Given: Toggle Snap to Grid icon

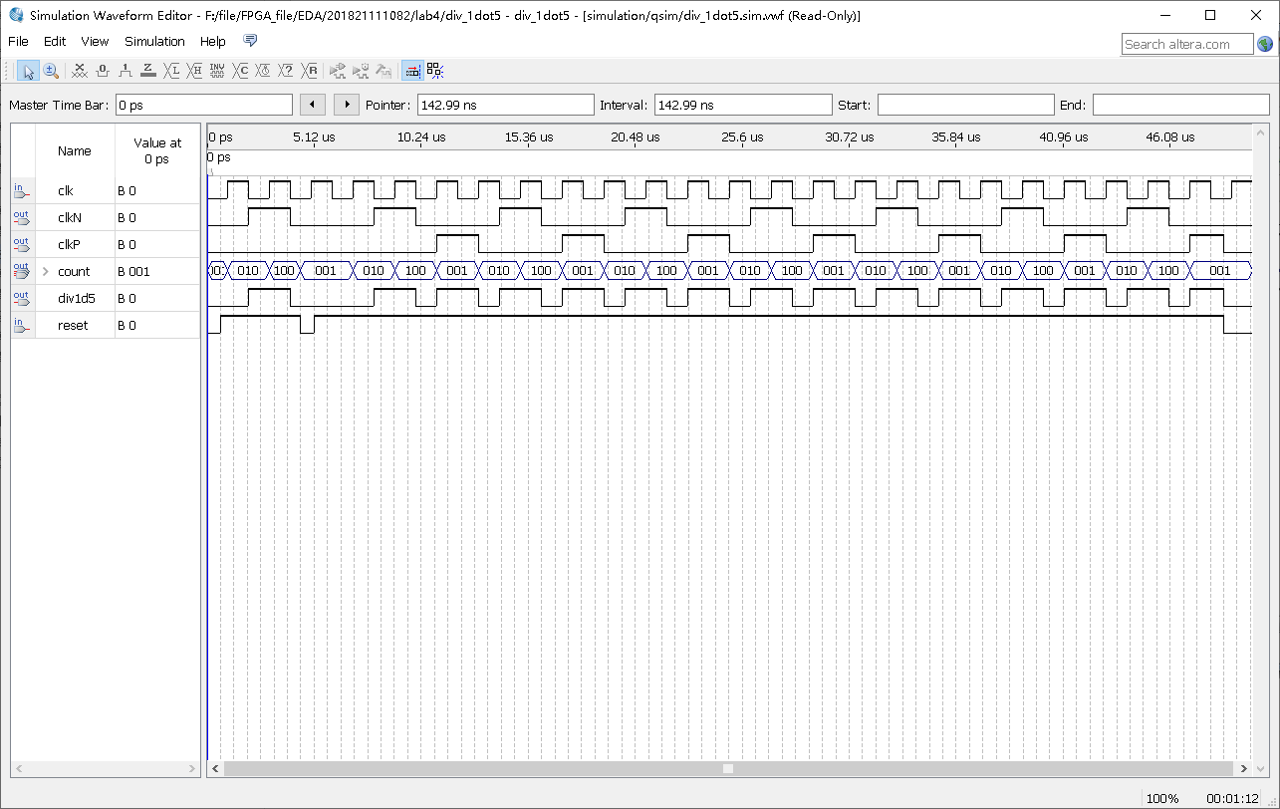Looking at the screenshot, I should (412, 71).
